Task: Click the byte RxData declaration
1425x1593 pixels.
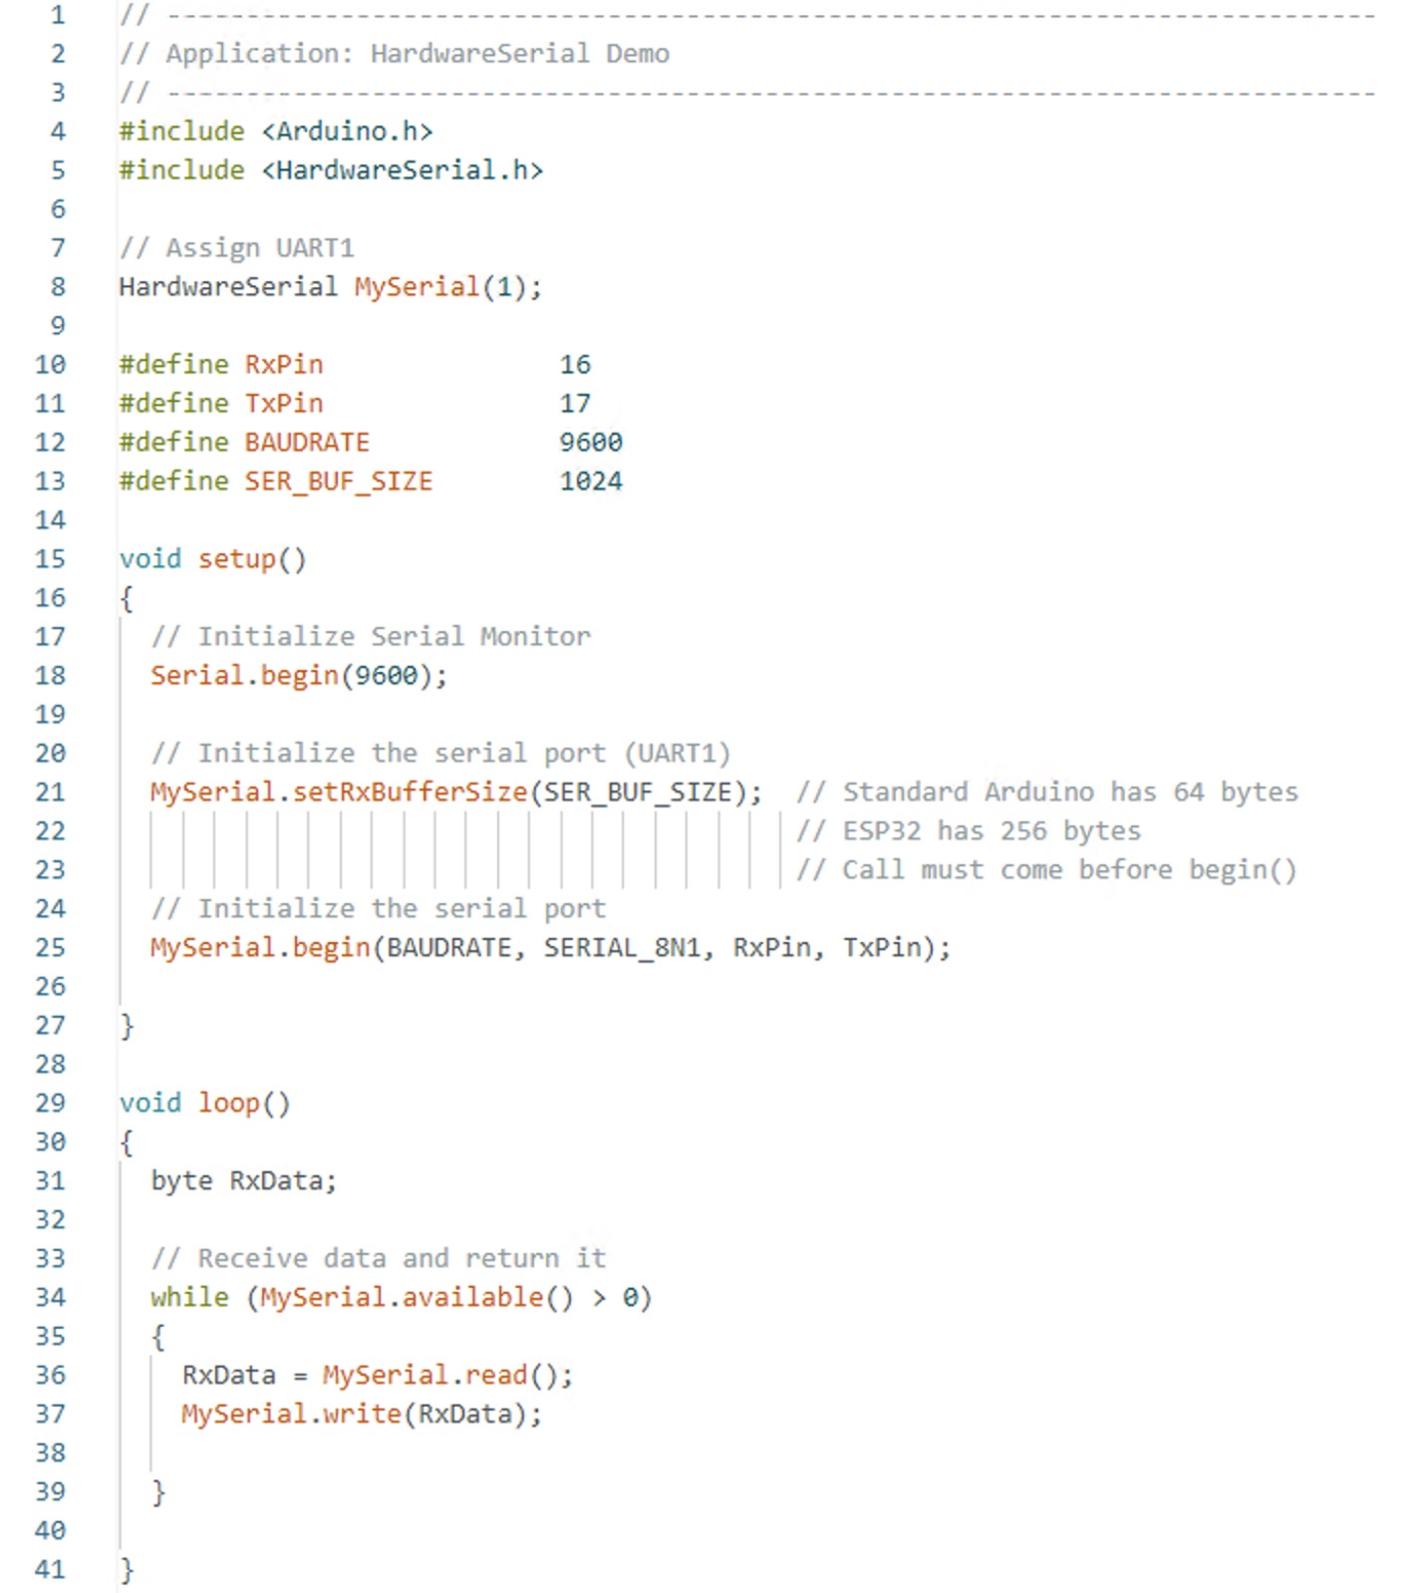Action: (243, 1181)
